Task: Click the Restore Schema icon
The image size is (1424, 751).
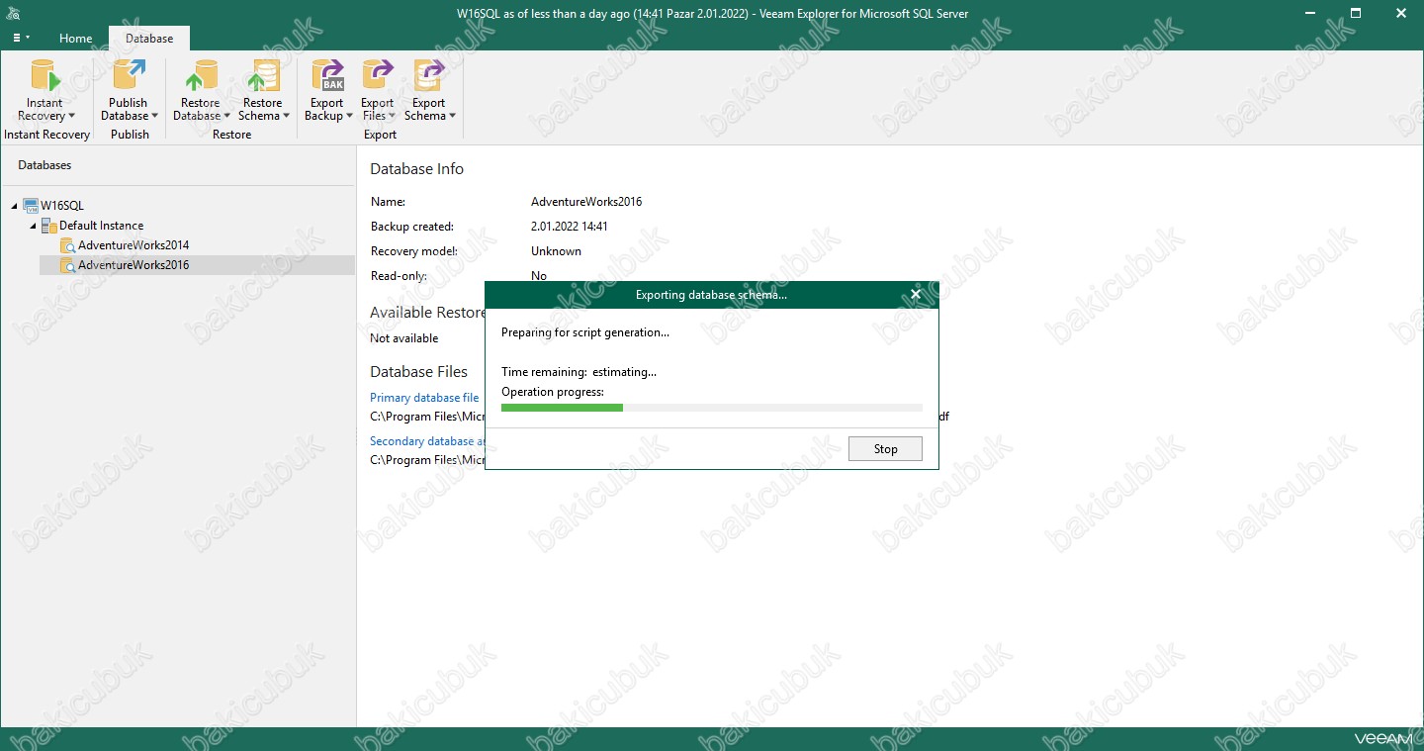Action: [x=262, y=76]
